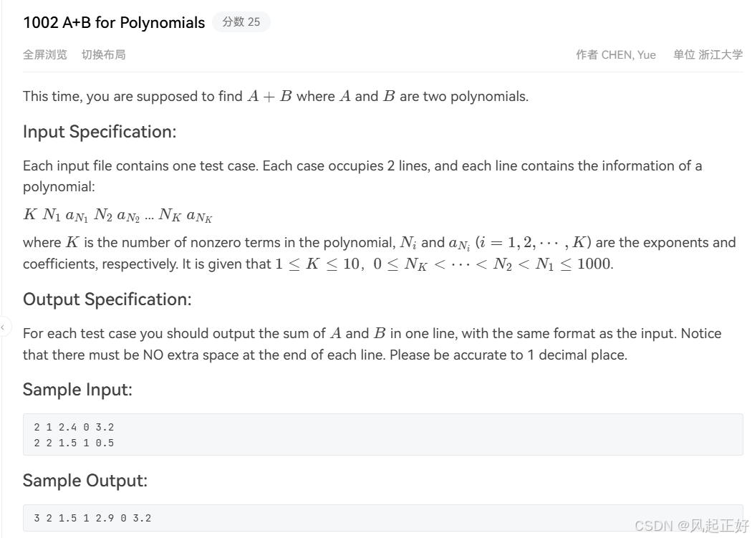Collapse the problem panel with the left chevron
752x538 pixels.
pos(4,326)
